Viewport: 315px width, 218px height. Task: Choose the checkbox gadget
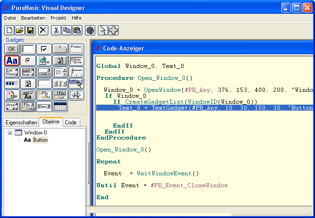click(x=44, y=49)
